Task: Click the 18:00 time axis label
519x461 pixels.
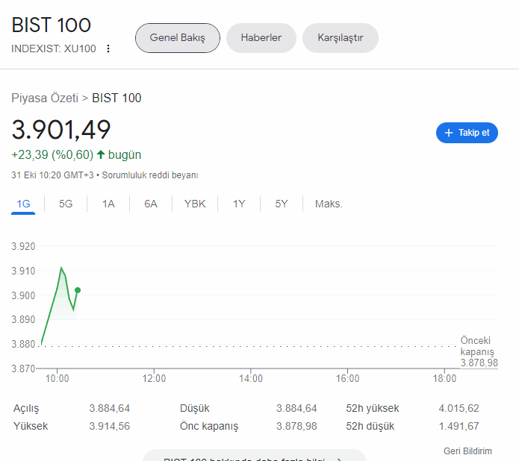Action: (x=444, y=378)
